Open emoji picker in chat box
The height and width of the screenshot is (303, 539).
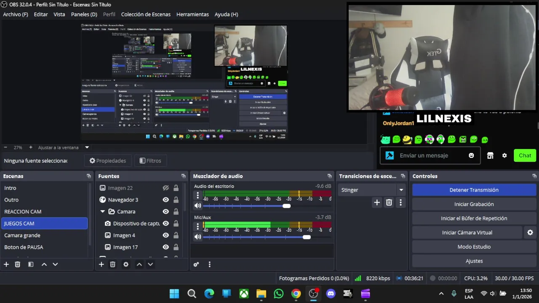tap(471, 155)
